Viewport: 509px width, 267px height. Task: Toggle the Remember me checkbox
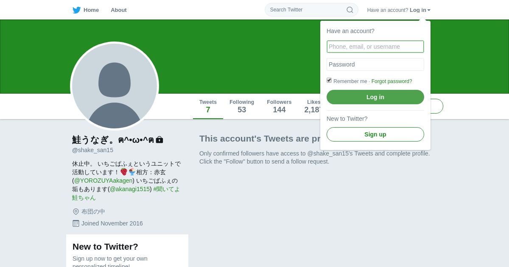tap(329, 80)
